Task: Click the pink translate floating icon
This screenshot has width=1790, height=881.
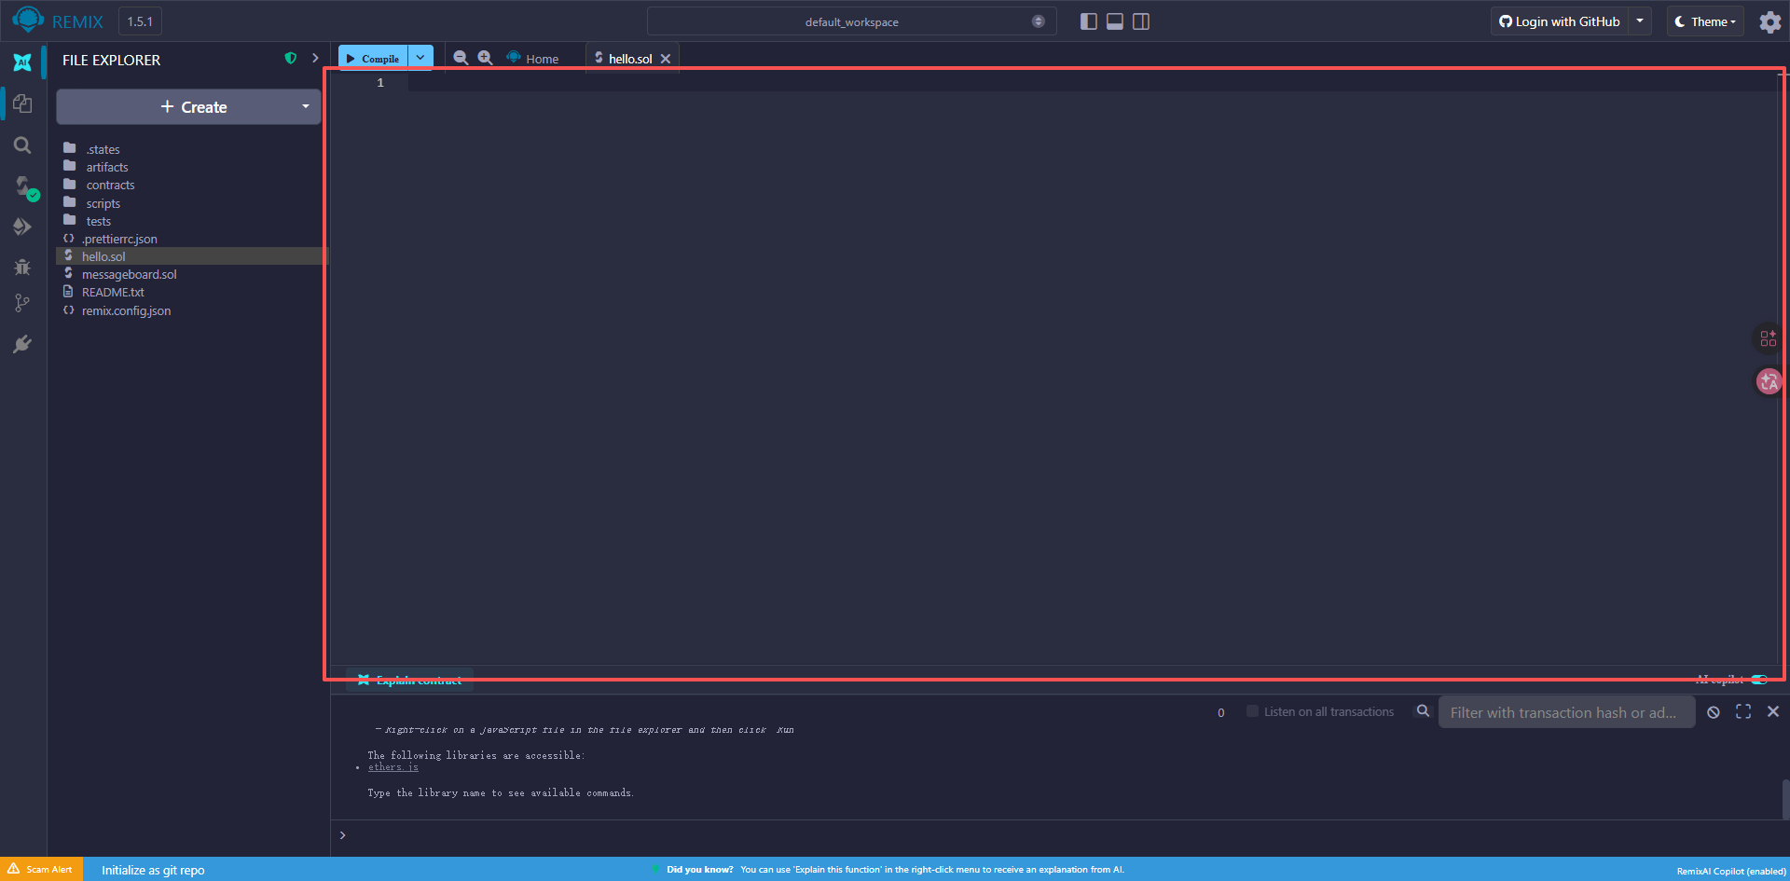Action: 1769,381
